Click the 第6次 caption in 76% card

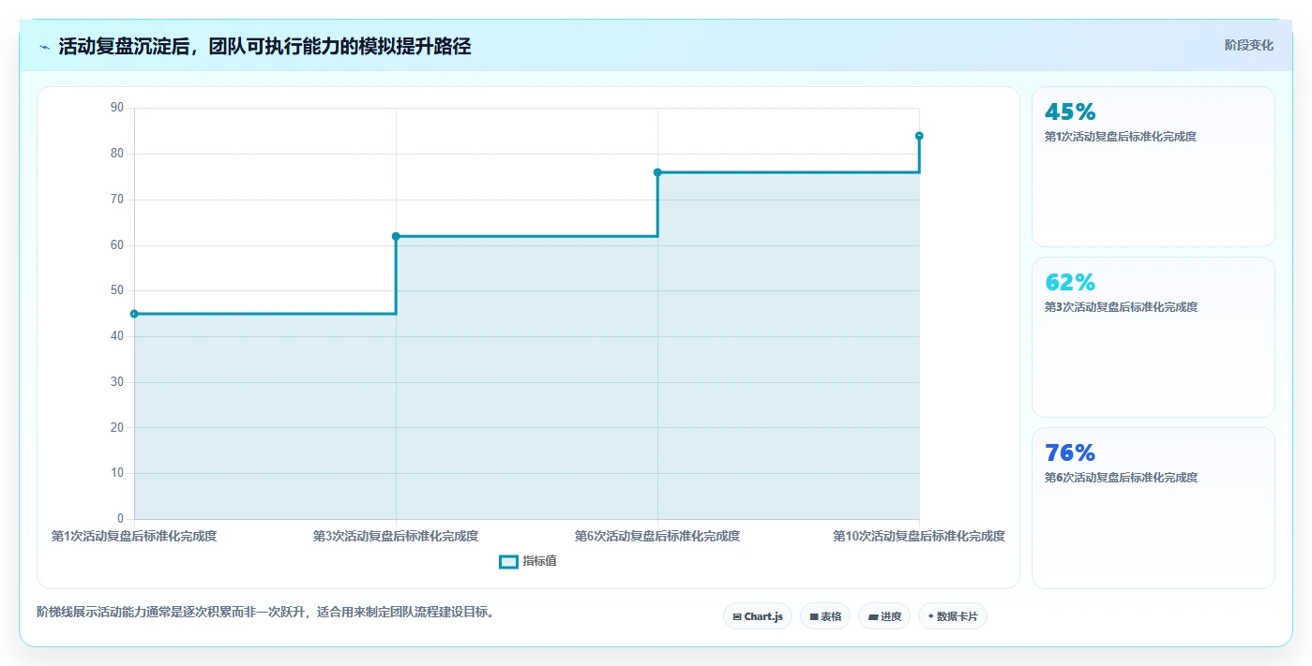click(1121, 478)
